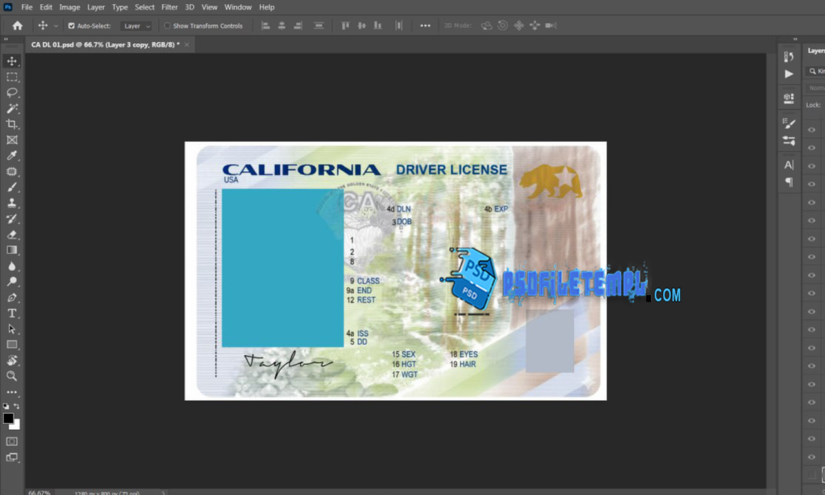Open the Move tool preset picker arrow
825x495 pixels.
pos(56,26)
